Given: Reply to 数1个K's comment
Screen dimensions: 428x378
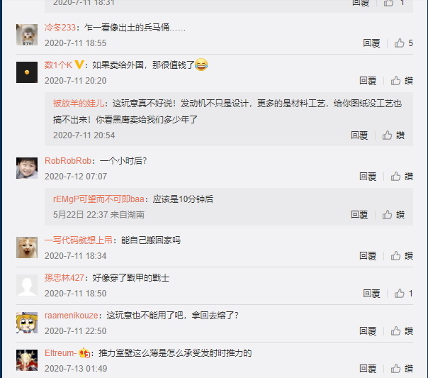Looking at the screenshot, I should (x=368, y=81).
